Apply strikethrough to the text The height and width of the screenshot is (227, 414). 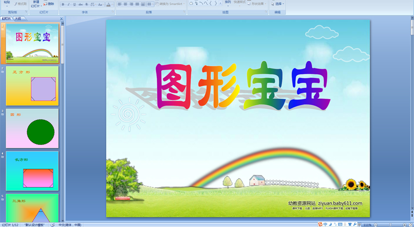click(80, 4)
